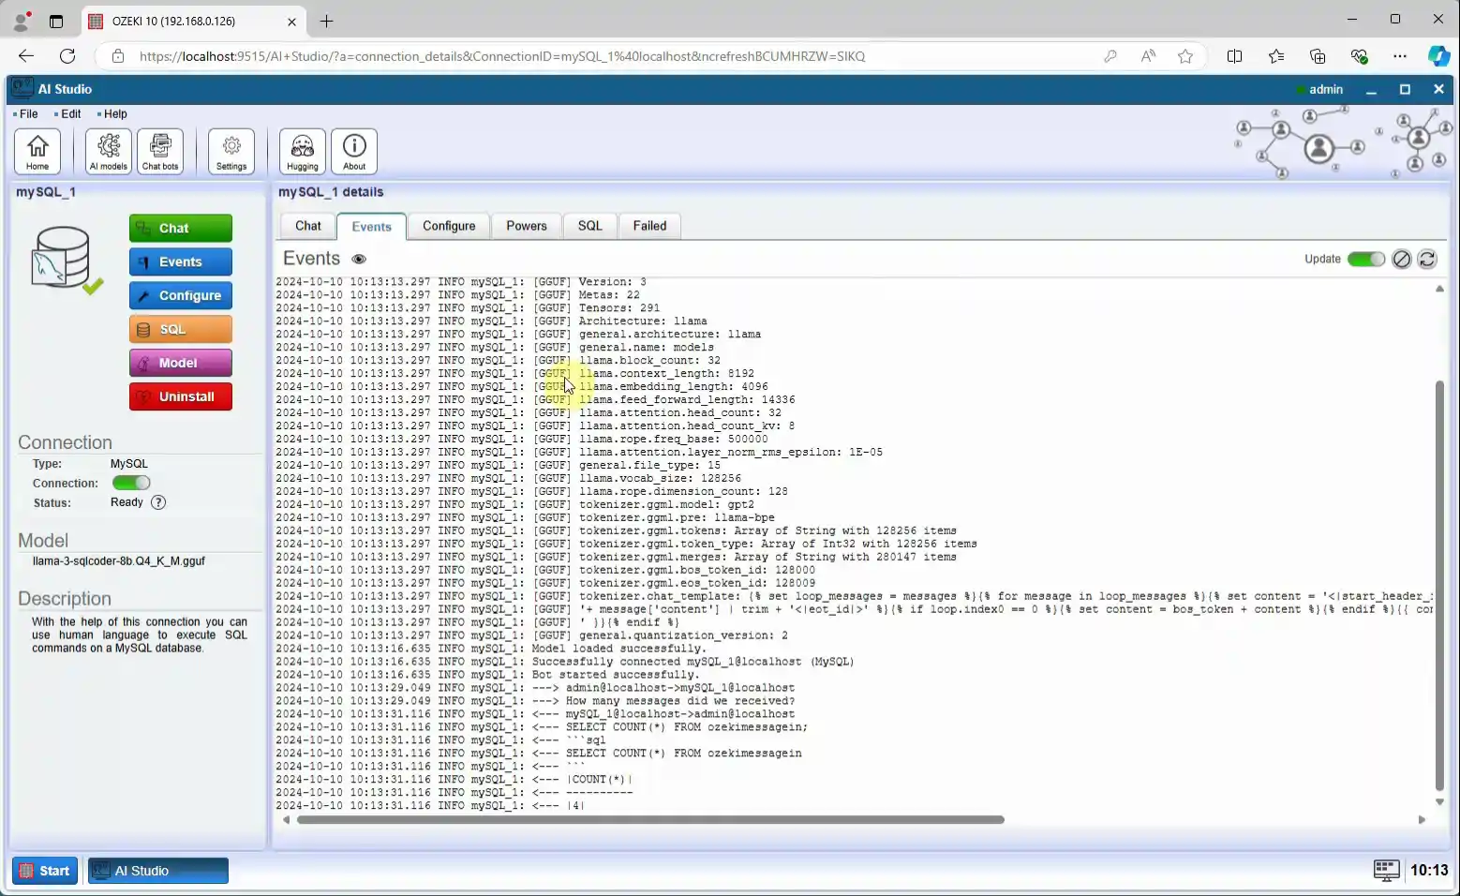Close the OZEKI 10 browser tab
The width and height of the screenshot is (1460, 896).
291,21
